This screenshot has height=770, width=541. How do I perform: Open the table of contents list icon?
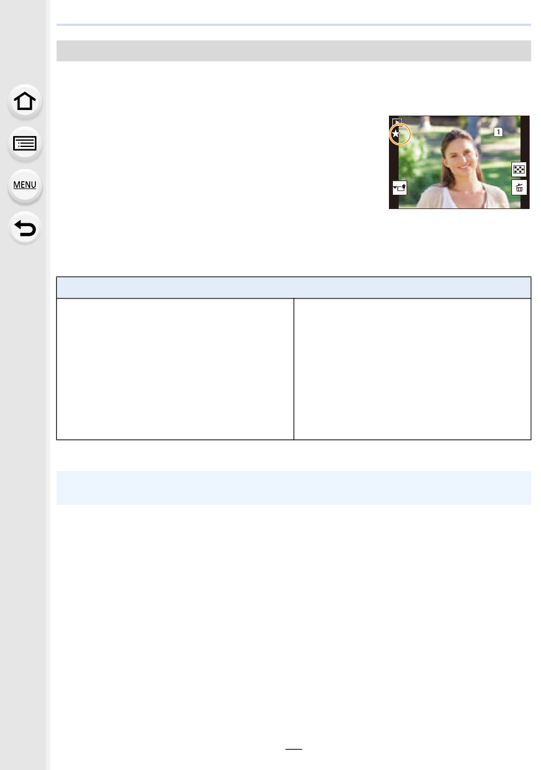24,144
